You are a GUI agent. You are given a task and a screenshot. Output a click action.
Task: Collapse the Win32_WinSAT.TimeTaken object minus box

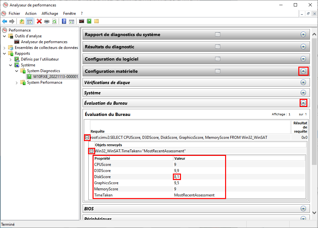click(x=92, y=151)
